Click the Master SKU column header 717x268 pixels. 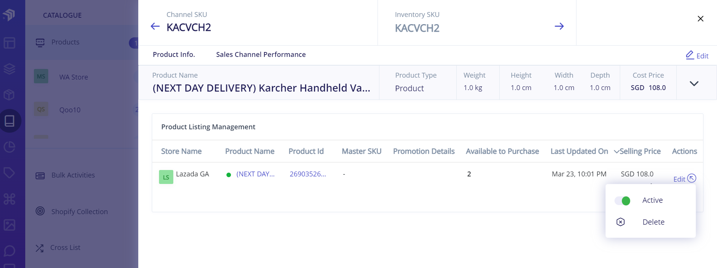tap(362, 151)
